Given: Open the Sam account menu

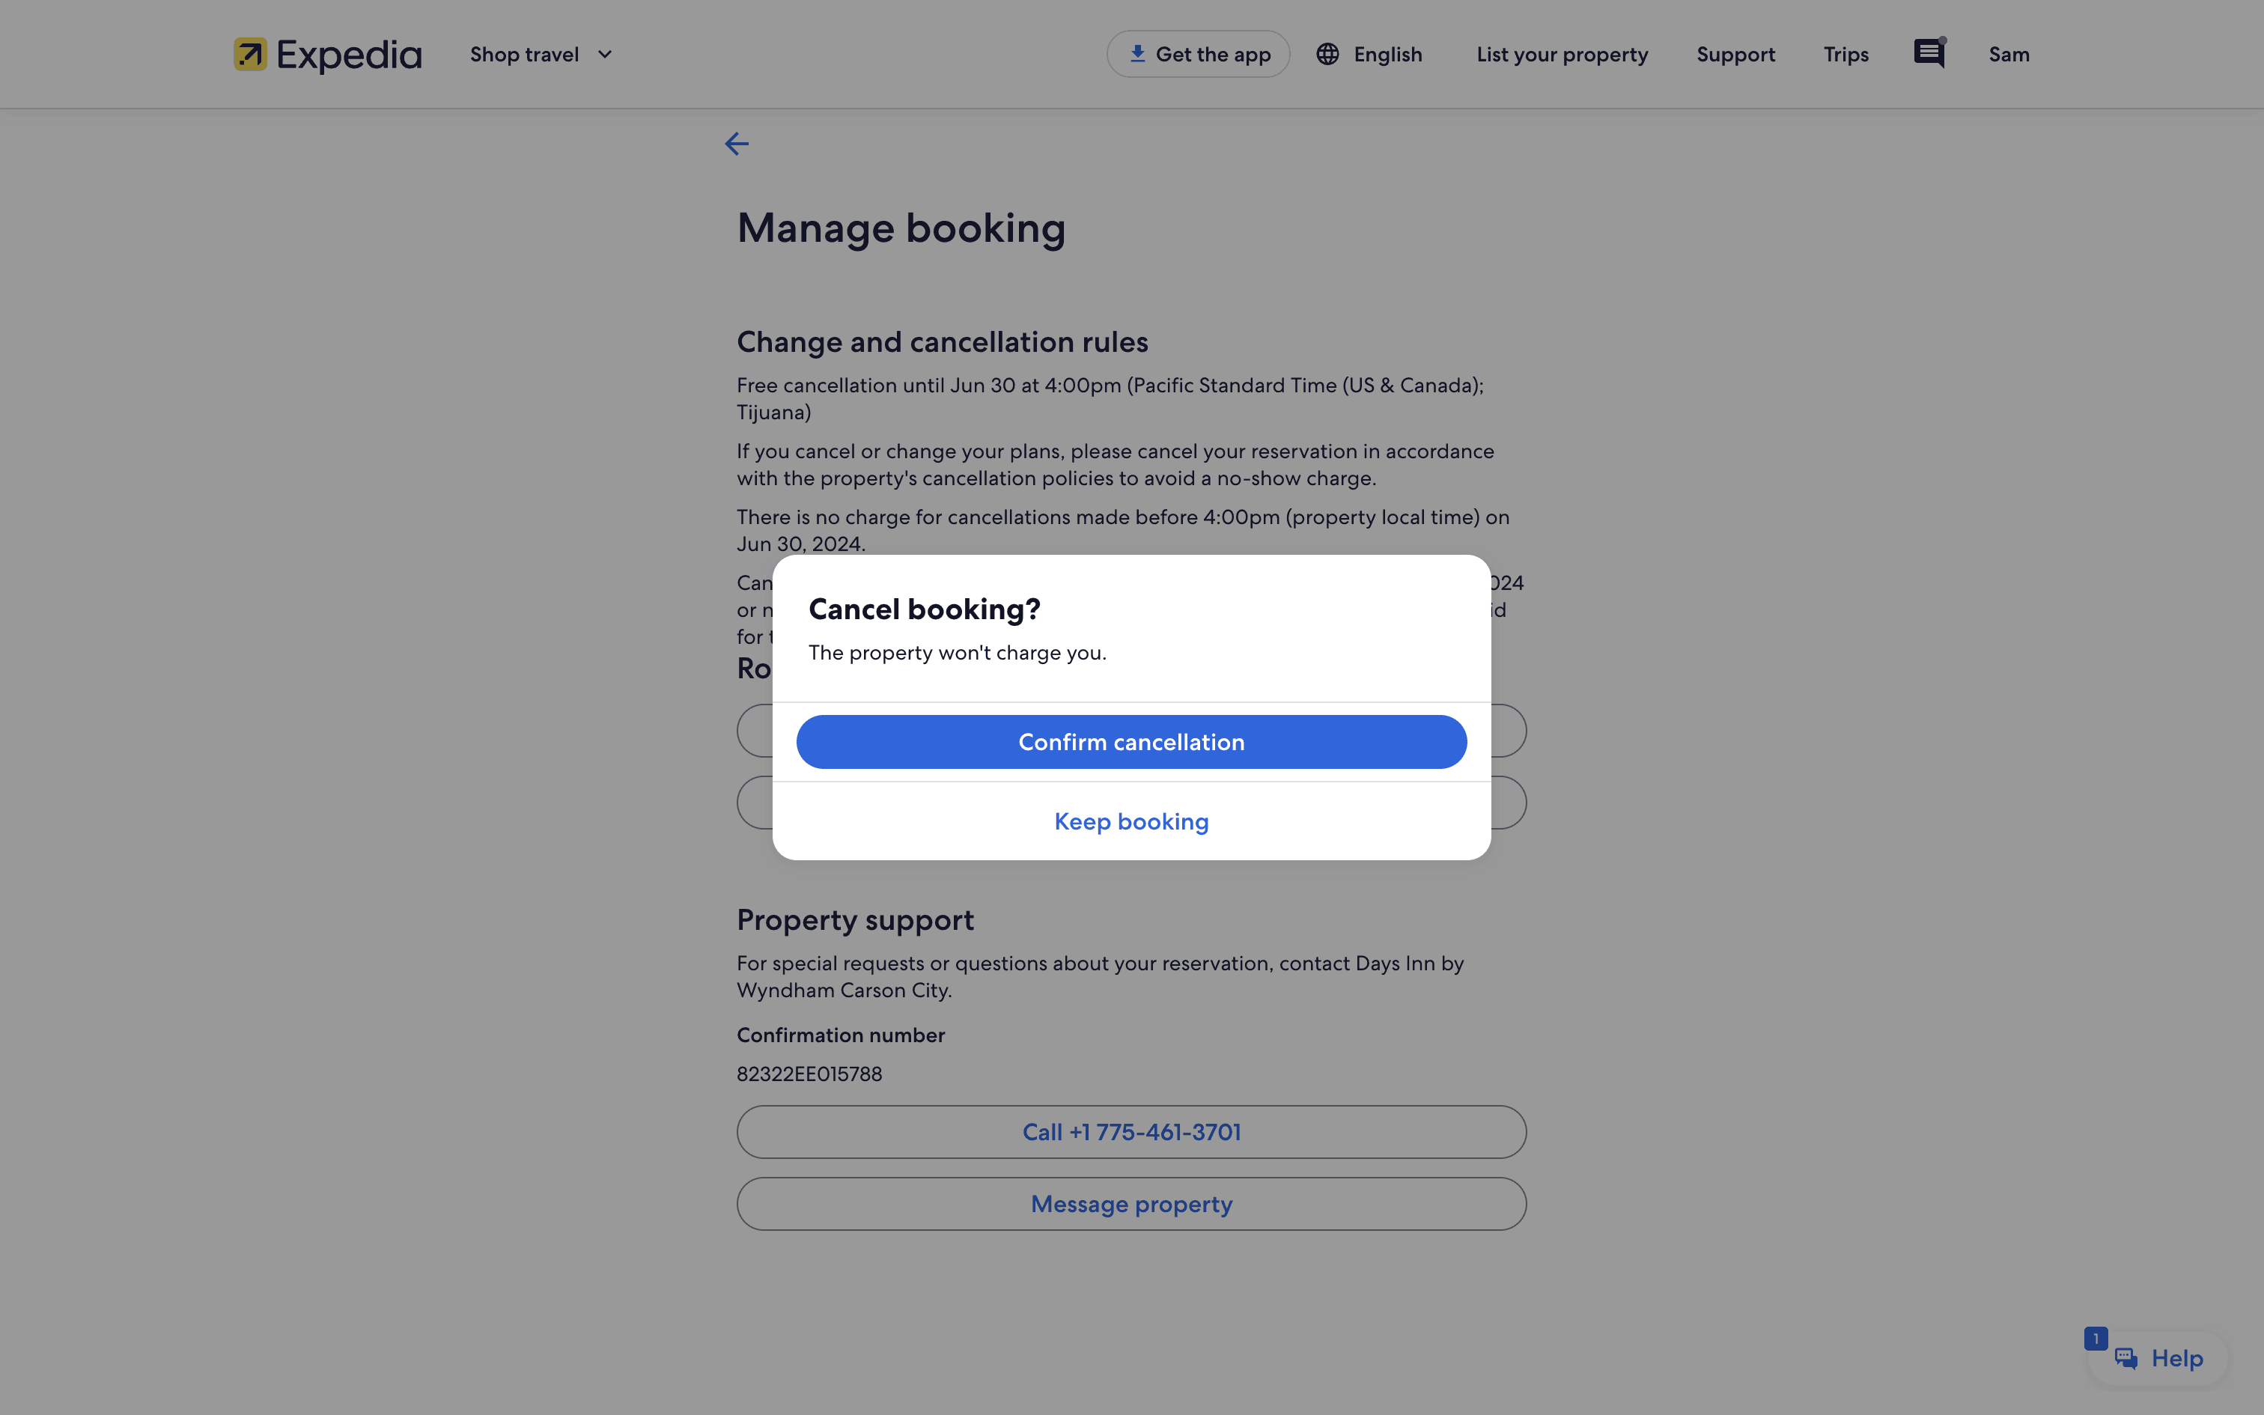Looking at the screenshot, I should pos(2009,54).
